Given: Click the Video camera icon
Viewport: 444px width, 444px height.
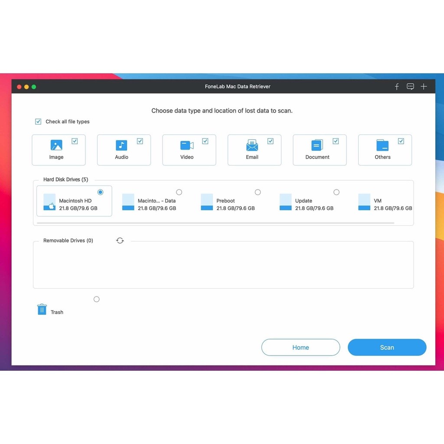Looking at the screenshot, I should (187, 145).
